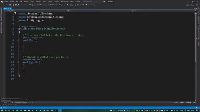This screenshot has width=200, height=112.
Task: Click the Unity script CodeLens above class
Action: [27, 26]
